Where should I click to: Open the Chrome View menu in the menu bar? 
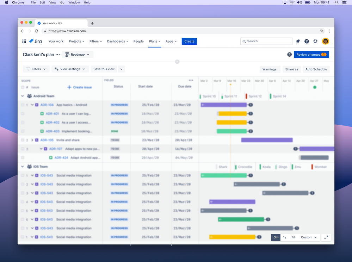pyautogui.click(x=53, y=2)
